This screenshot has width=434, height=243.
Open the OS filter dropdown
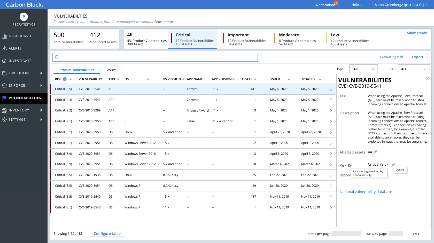tap(414, 69)
